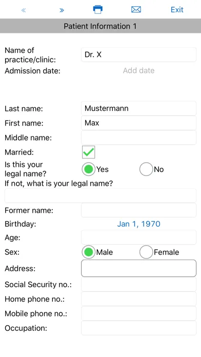Focus the legal name text field
Image resolution: width=201 pixels, height=357 pixels.
point(100,195)
